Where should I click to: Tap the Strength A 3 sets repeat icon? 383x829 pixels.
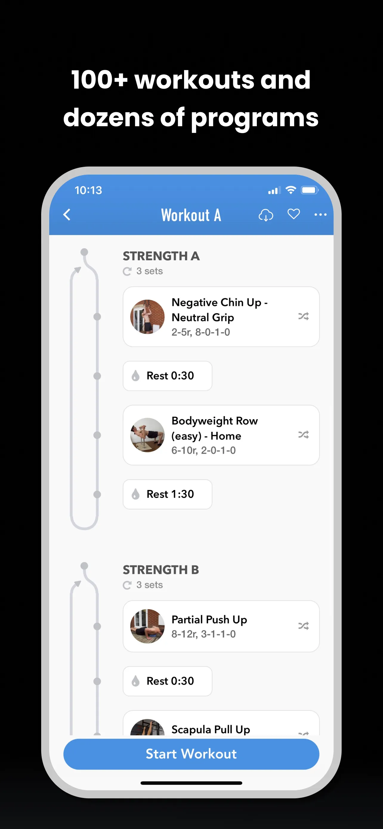(127, 272)
